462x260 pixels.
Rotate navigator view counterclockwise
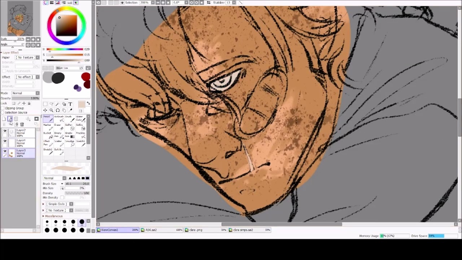coord(28,45)
